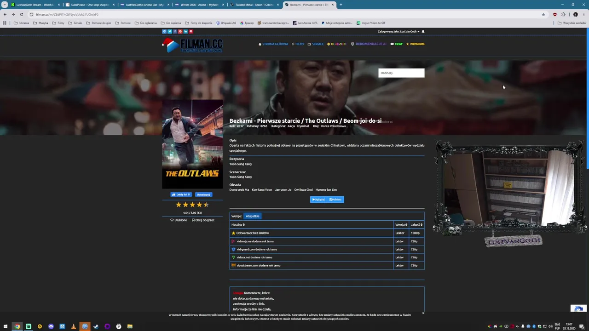Click the blue Oglądaj button
The width and height of the screenshot is (589, 331).
[318, 200]
